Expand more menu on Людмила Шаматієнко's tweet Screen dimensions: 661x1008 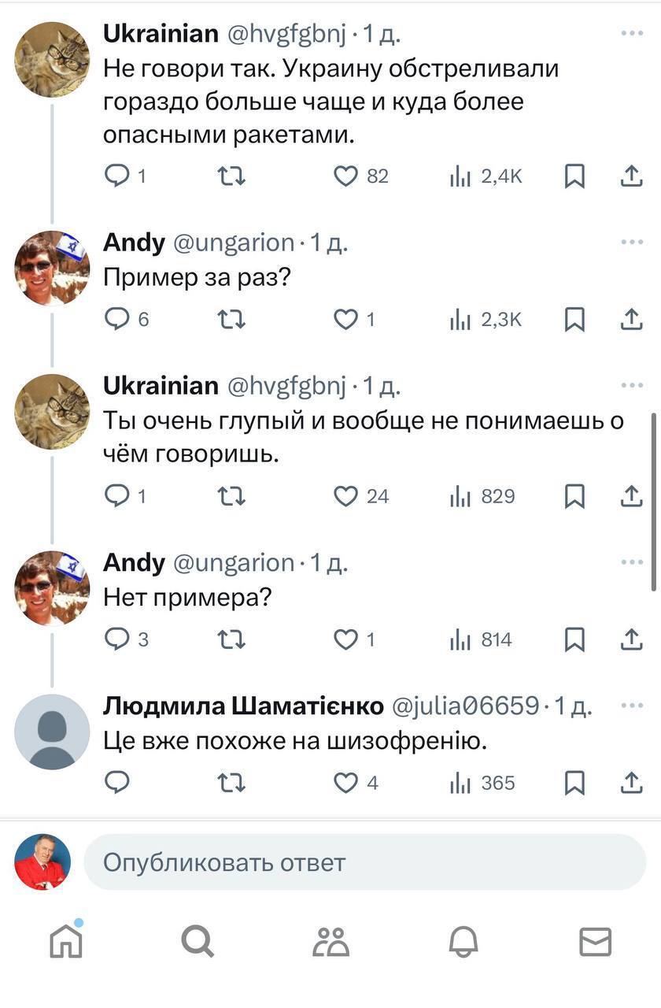click(632, 706)
